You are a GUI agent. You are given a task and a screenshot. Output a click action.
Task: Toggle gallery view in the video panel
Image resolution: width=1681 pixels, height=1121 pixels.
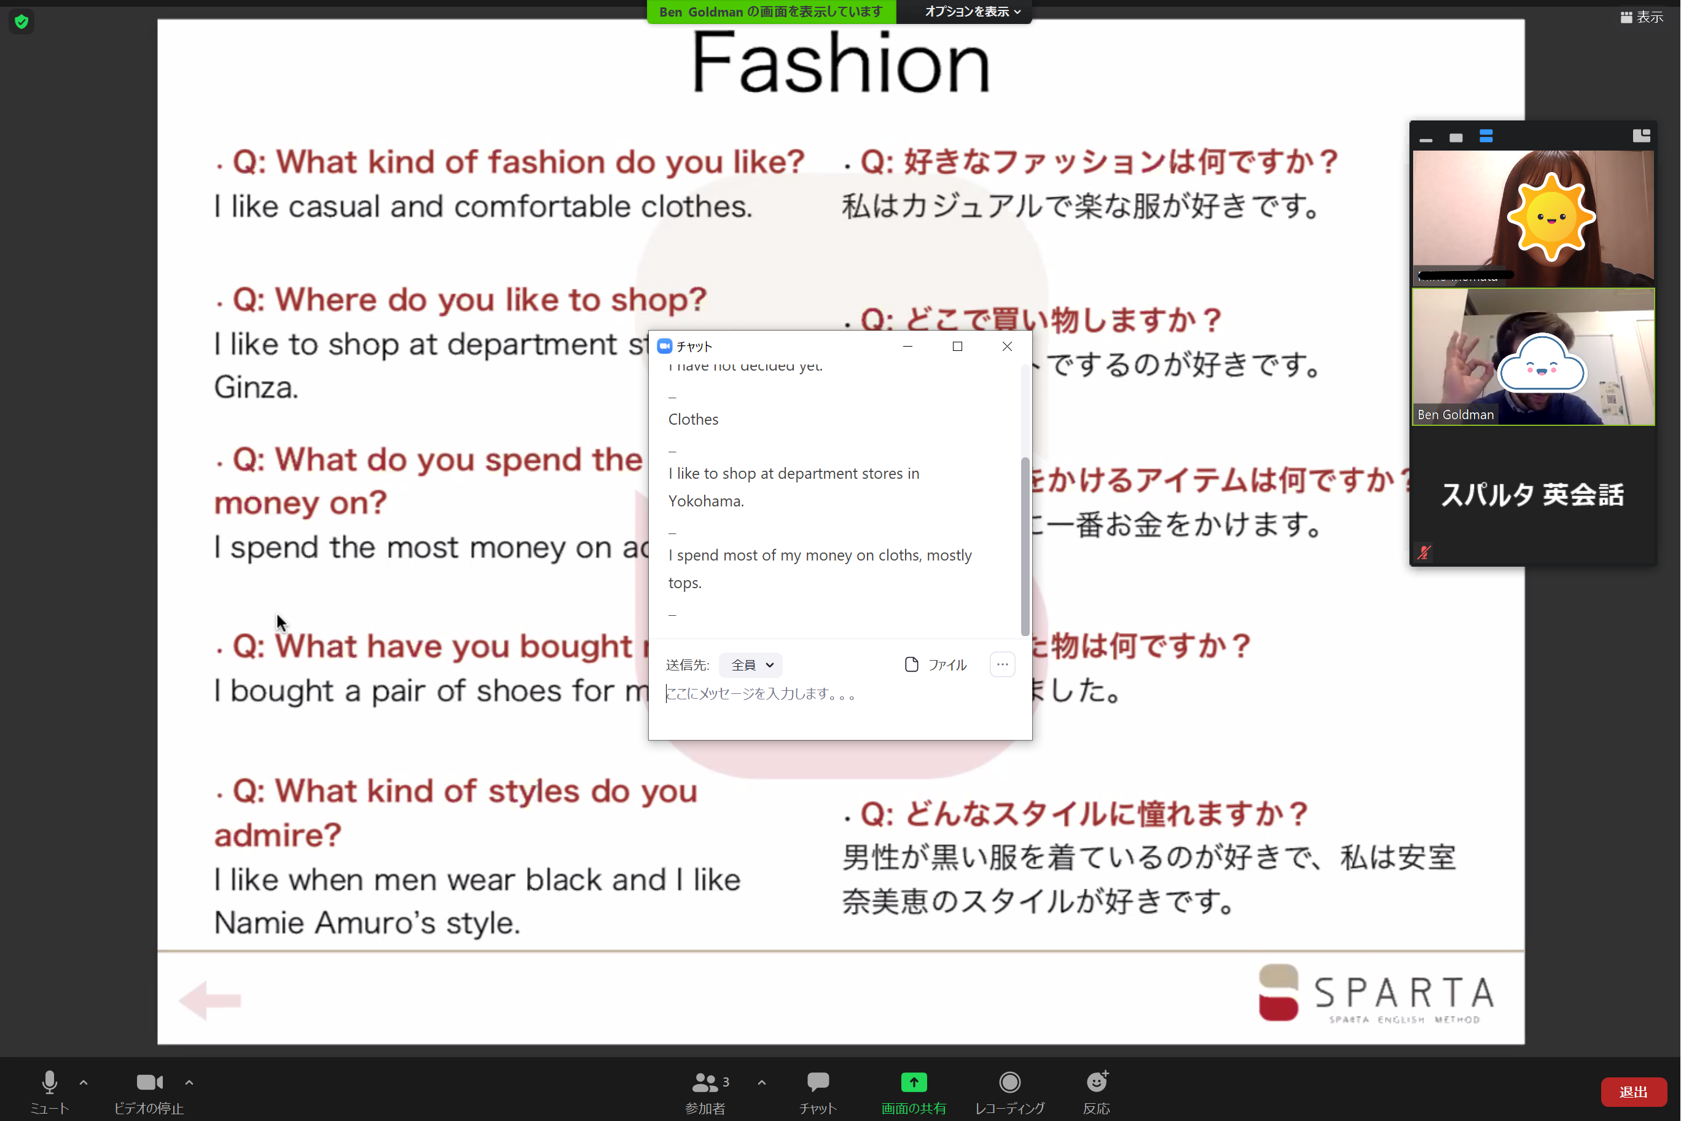(x=1487, y=136)
